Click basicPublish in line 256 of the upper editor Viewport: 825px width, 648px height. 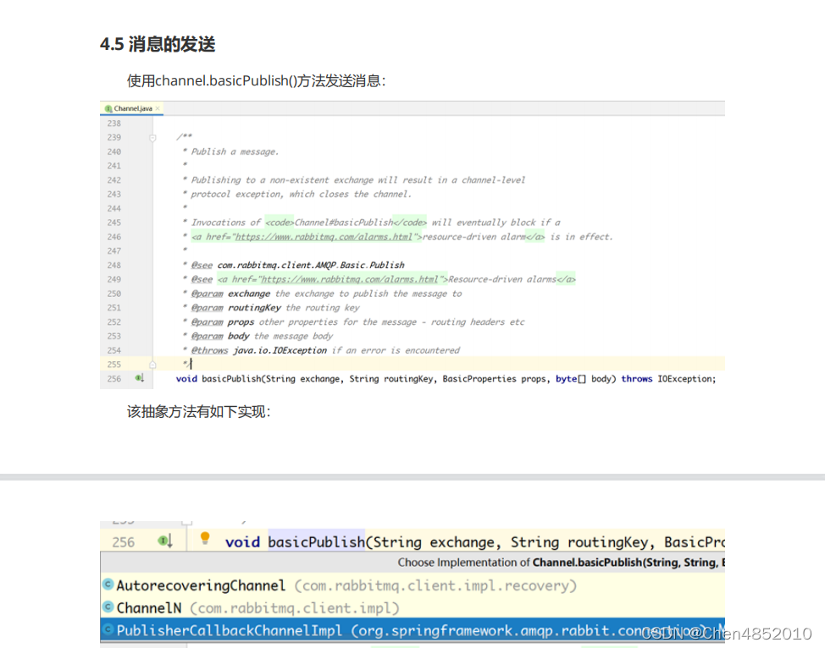click(231, 379)
